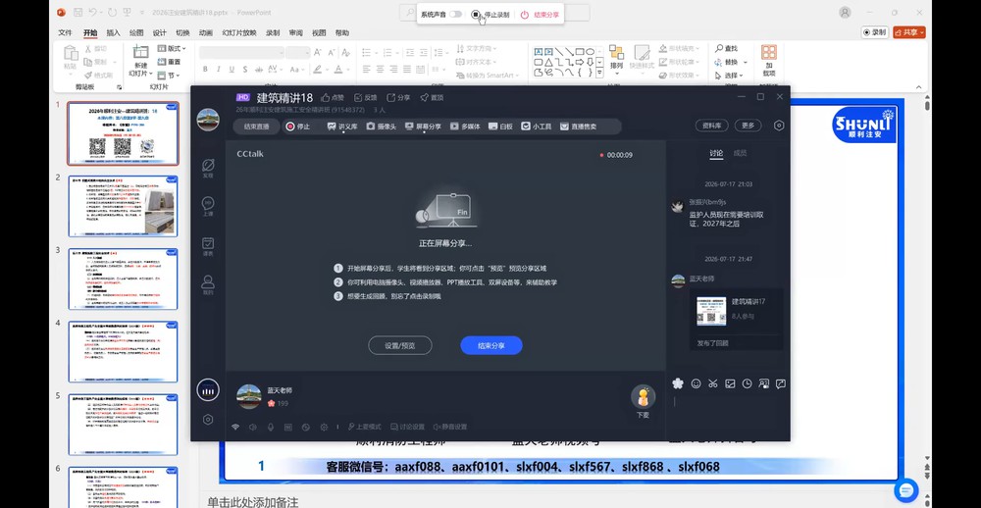The height and width of the screenshot is (508, 981).
Task: Open CCtalk hexagon settings icon near 更多
Action: (x=779, y=126)
